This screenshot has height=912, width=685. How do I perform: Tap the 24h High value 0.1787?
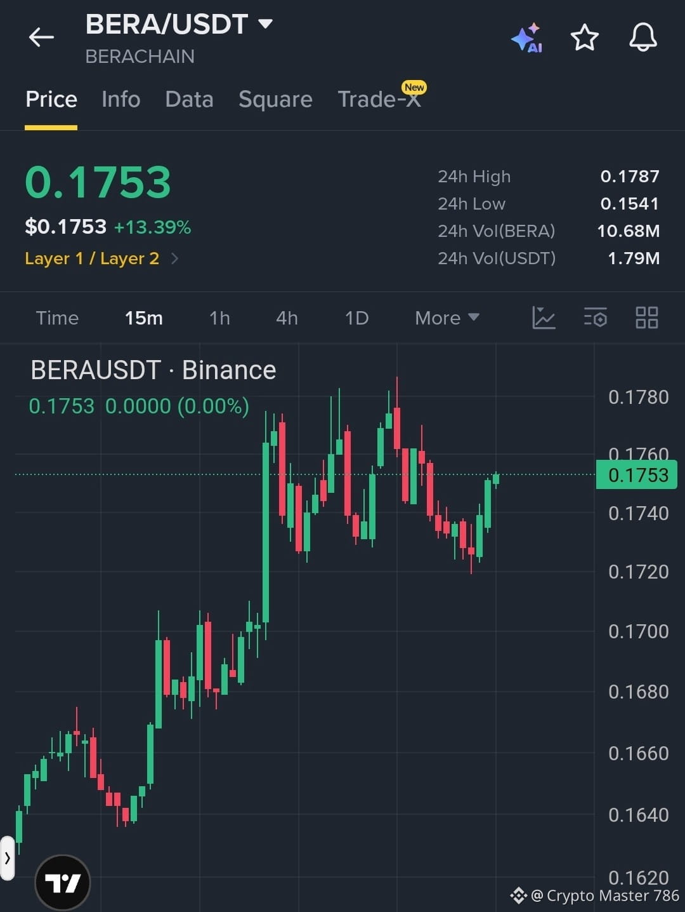tap(630, 176)
